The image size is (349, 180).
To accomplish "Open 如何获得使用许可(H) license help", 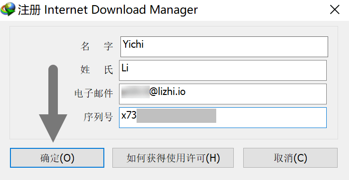I will [x=173, y=158].
